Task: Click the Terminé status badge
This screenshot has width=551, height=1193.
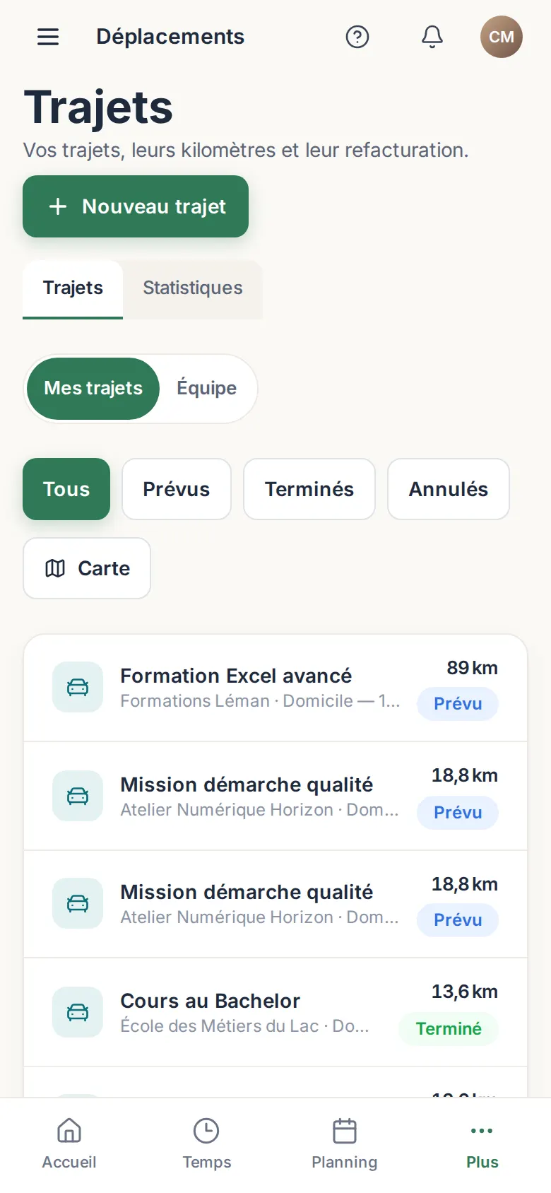Action: coord(449,1029)
